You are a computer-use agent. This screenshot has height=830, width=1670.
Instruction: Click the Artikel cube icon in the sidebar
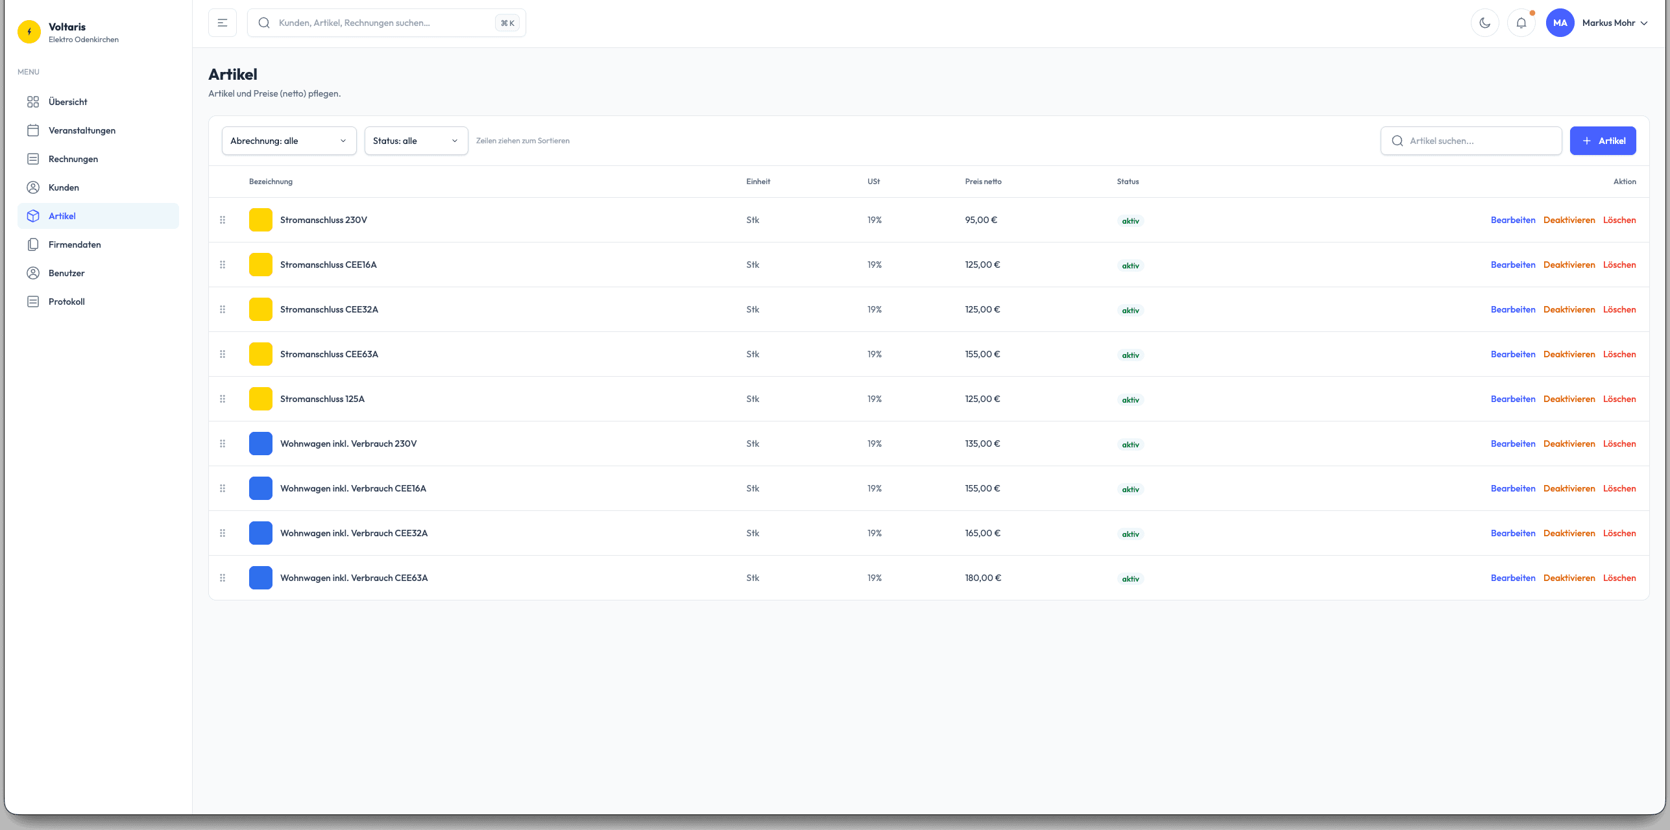33,216
